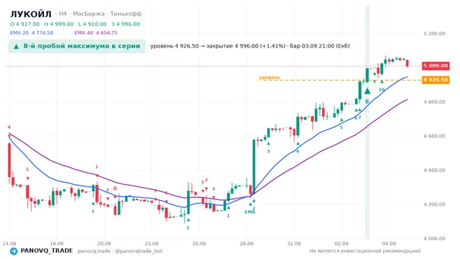
Task: Click the low price 'L 4 910.00'
Action: point(93,24)
